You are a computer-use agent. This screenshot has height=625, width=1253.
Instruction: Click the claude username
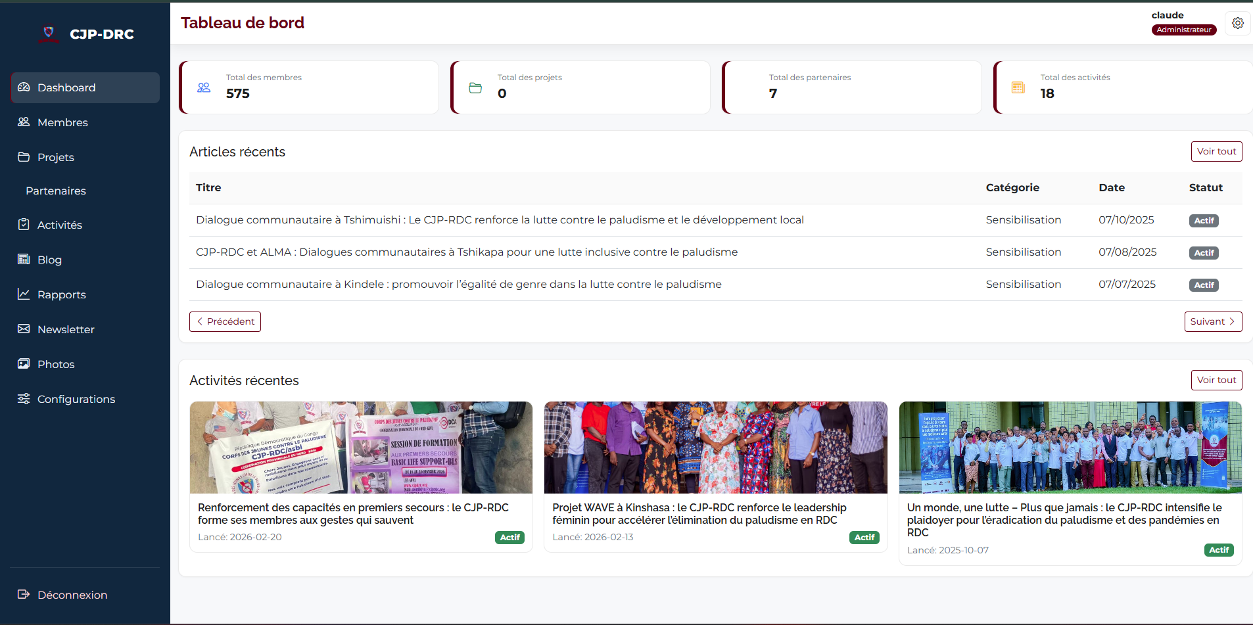click(1168, 15)
